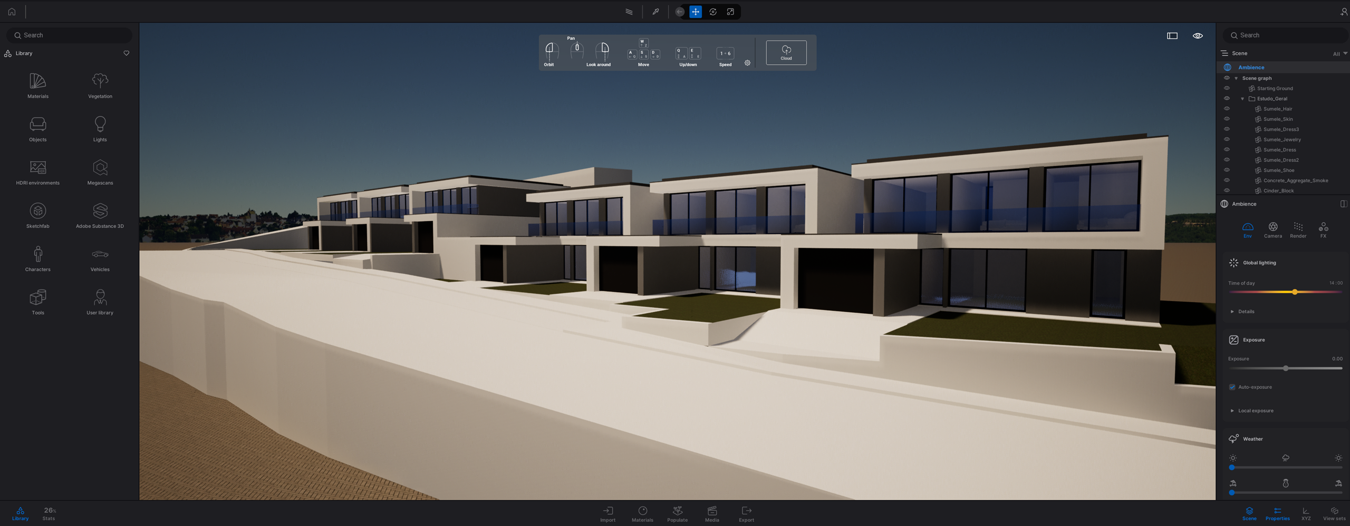The height and width of the screenshot is (526, 1350).
Task: Open the Vegetation library category
Action: coord(100,85)
